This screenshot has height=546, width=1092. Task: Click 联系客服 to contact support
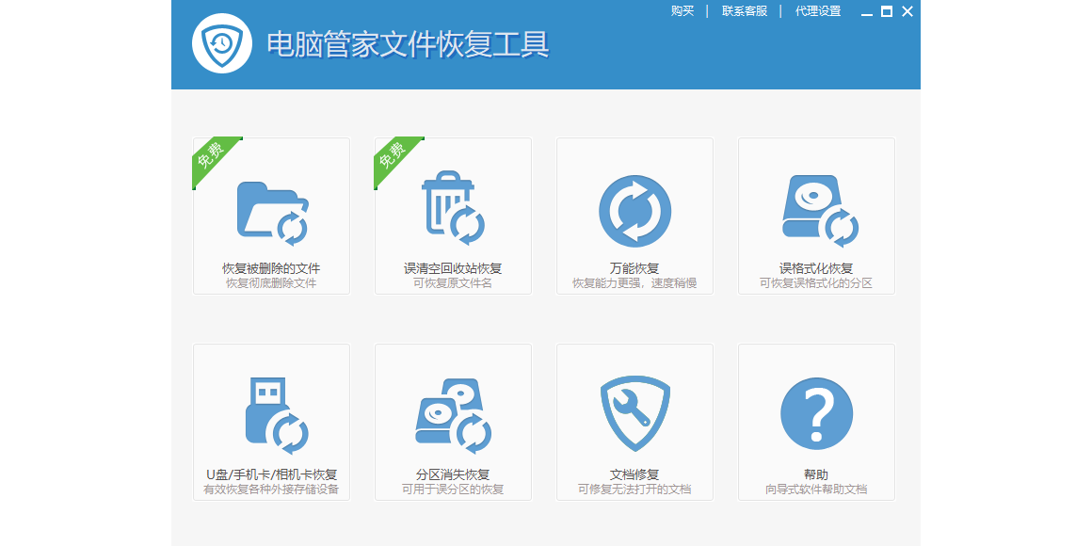coord(745,11)
